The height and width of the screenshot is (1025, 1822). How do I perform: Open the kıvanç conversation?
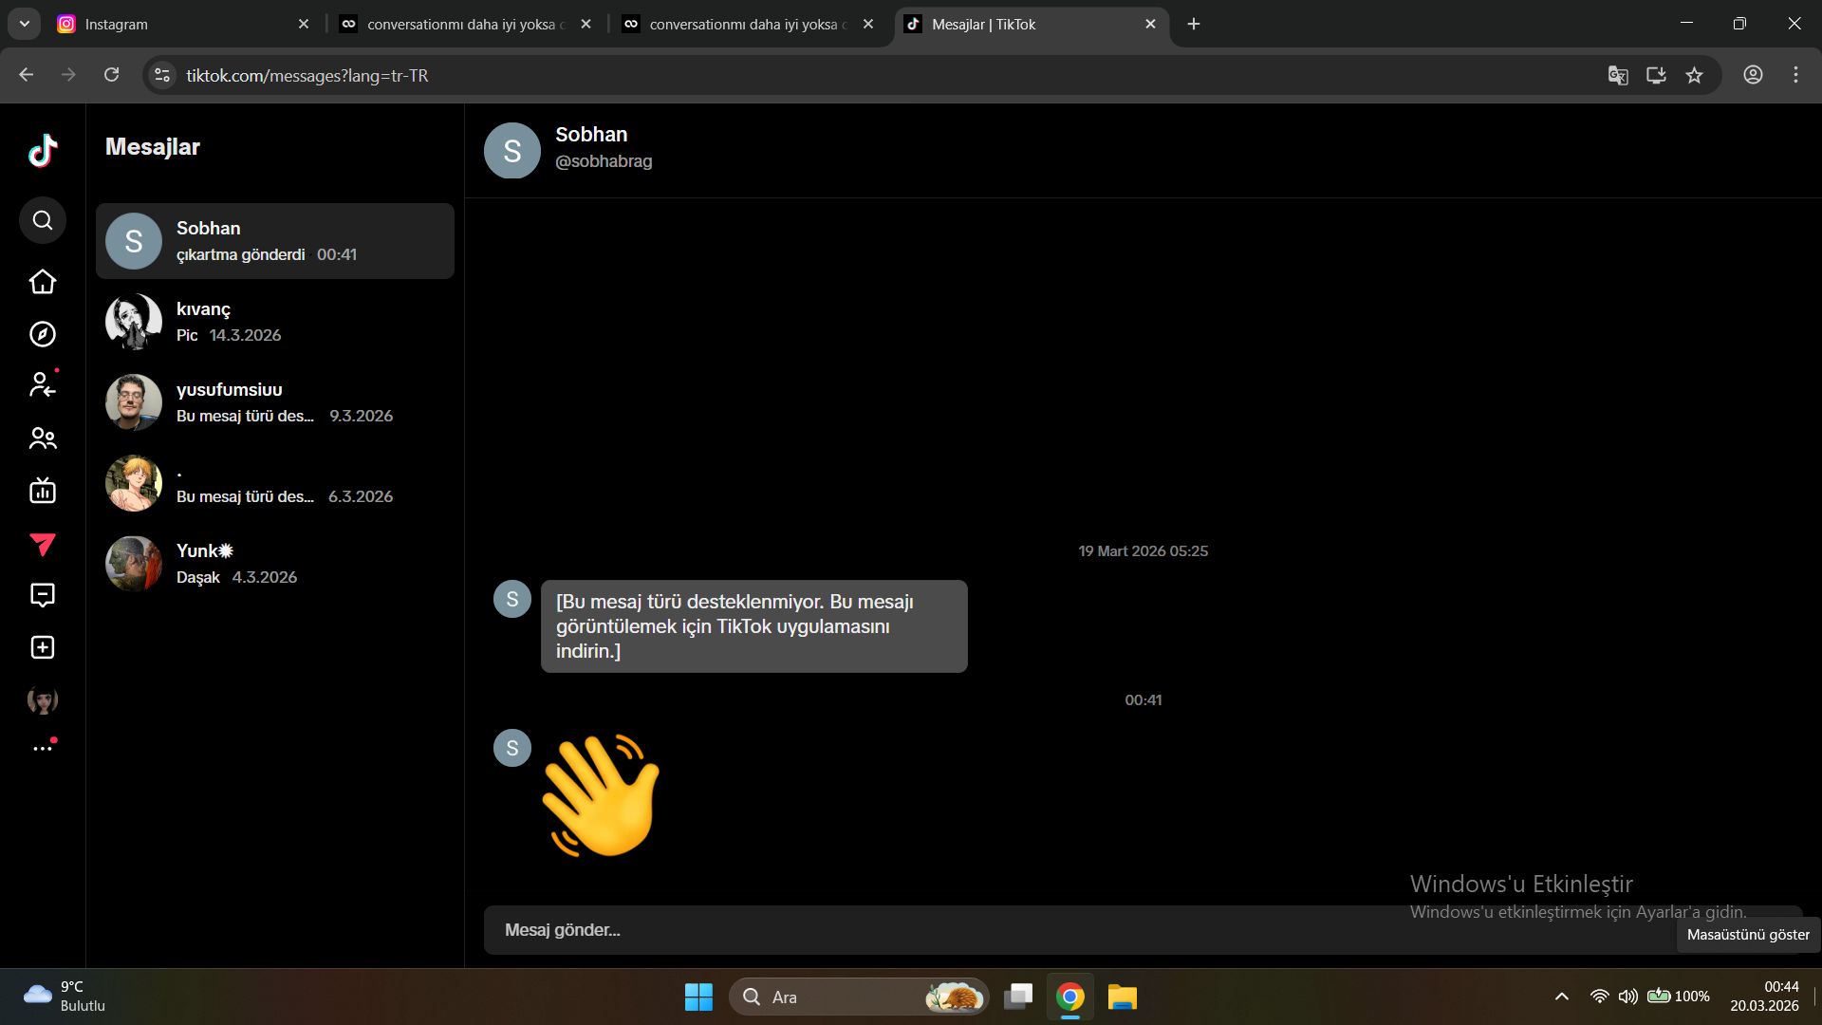point(275,322)
